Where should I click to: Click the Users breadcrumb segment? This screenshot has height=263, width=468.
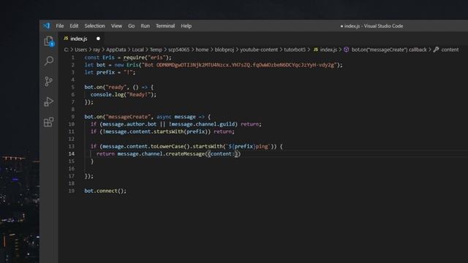point(80,50)
